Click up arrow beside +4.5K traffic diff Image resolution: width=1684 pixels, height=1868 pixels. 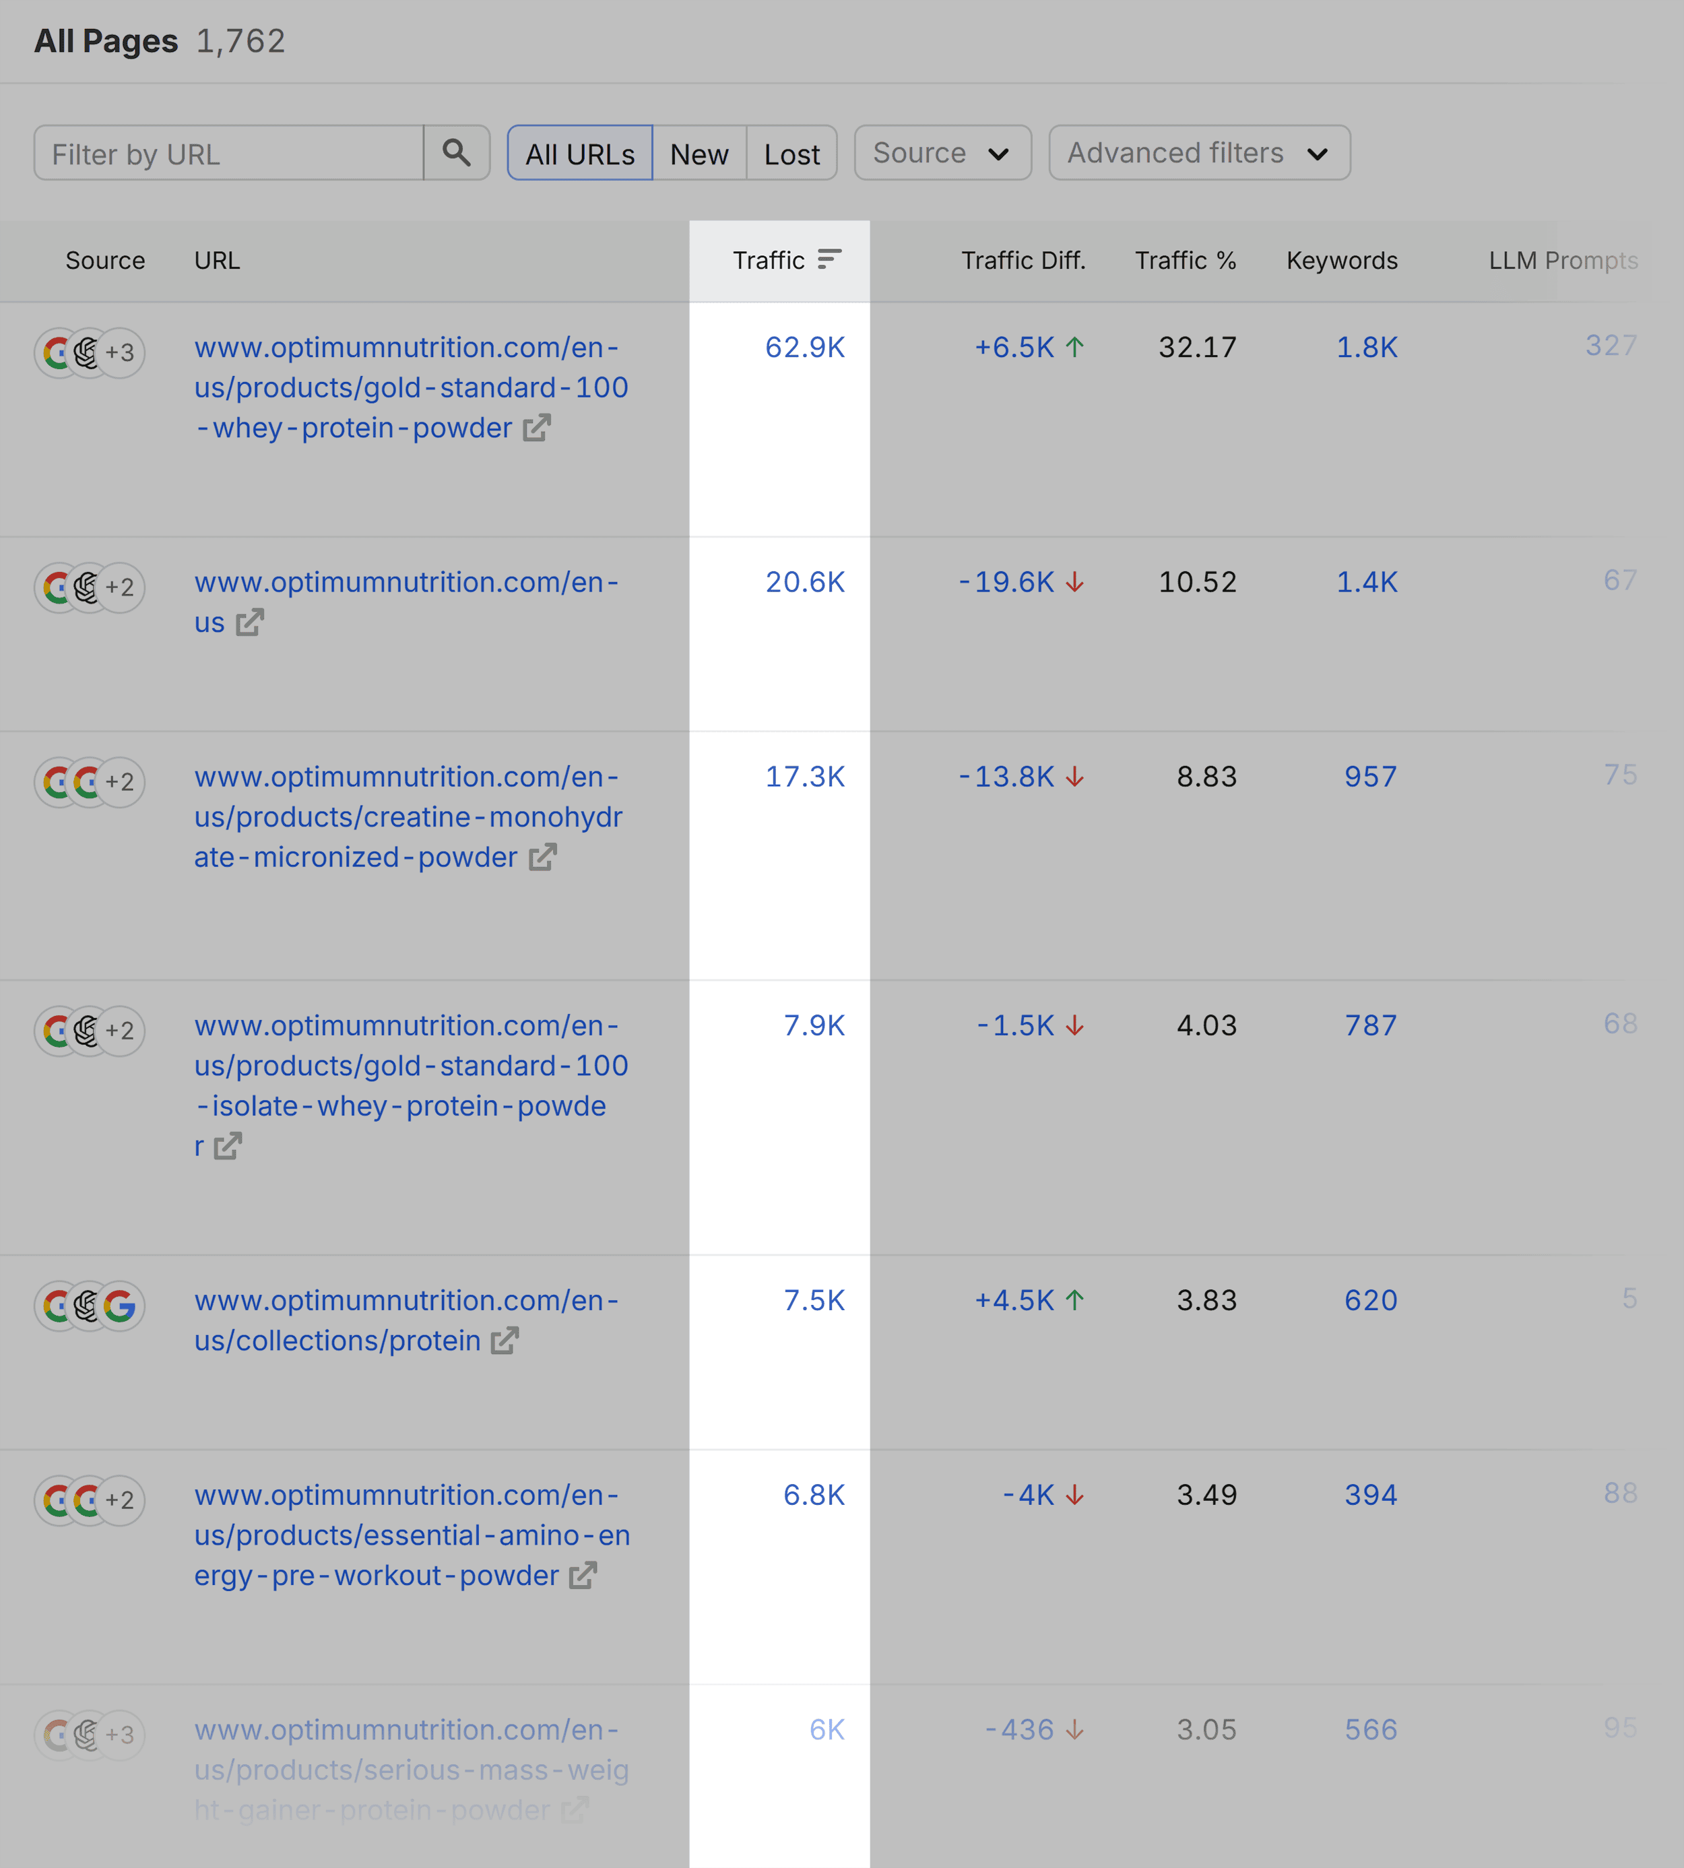point(1074,1300)
